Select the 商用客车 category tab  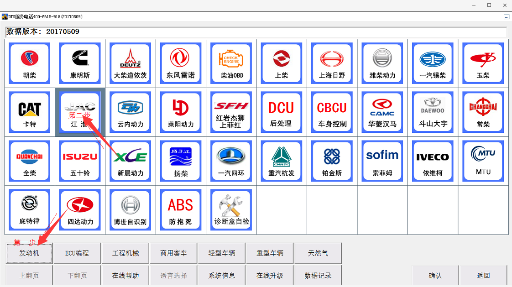tap(173, 253)
